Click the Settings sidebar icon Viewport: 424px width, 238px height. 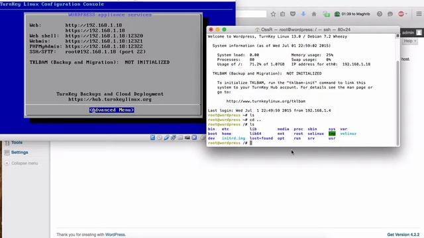pos(7,153)
